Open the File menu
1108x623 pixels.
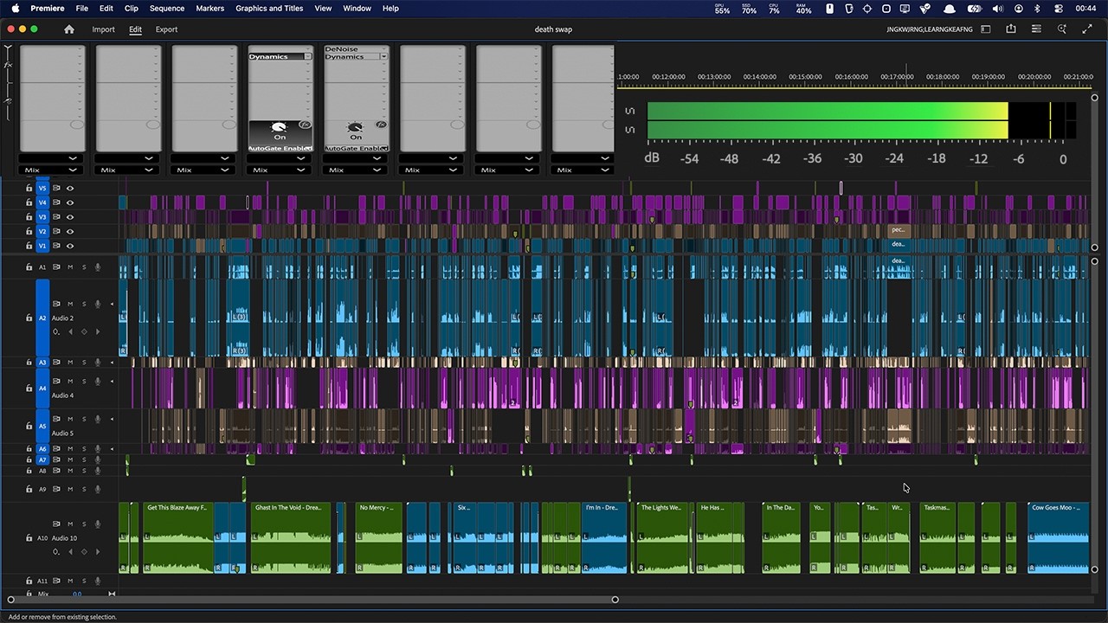point(82,9)
